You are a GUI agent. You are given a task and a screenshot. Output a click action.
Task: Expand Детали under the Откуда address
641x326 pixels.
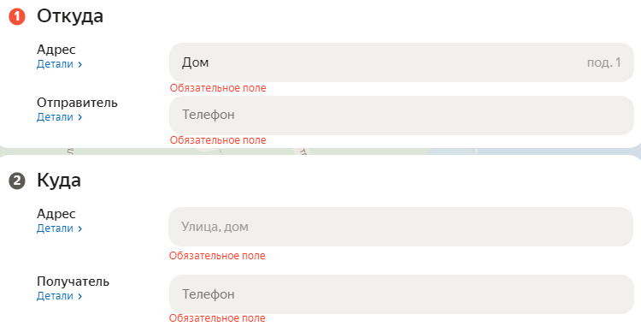(x=59, y=64)
